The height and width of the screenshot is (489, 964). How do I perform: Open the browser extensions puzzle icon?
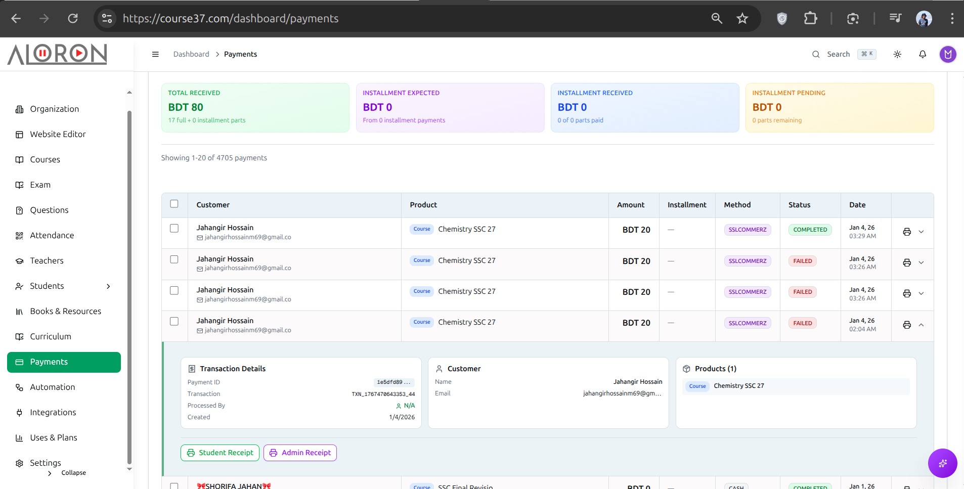(810, 19)
